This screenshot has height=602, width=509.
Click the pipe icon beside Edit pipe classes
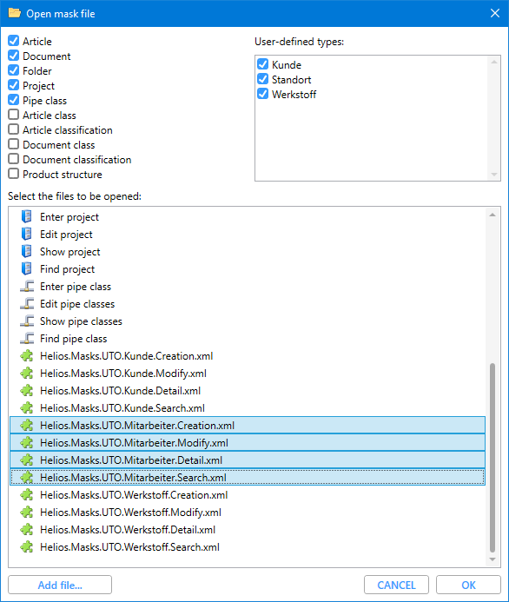click(27, 304)
